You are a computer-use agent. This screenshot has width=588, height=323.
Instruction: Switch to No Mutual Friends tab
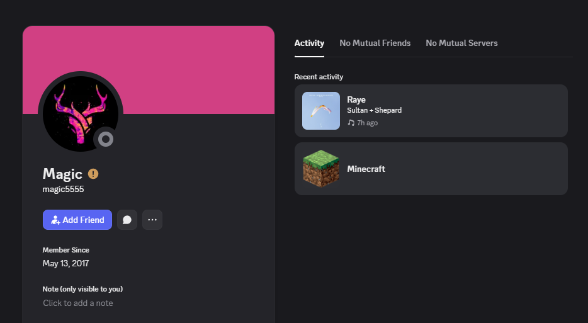tap(375, 43)
